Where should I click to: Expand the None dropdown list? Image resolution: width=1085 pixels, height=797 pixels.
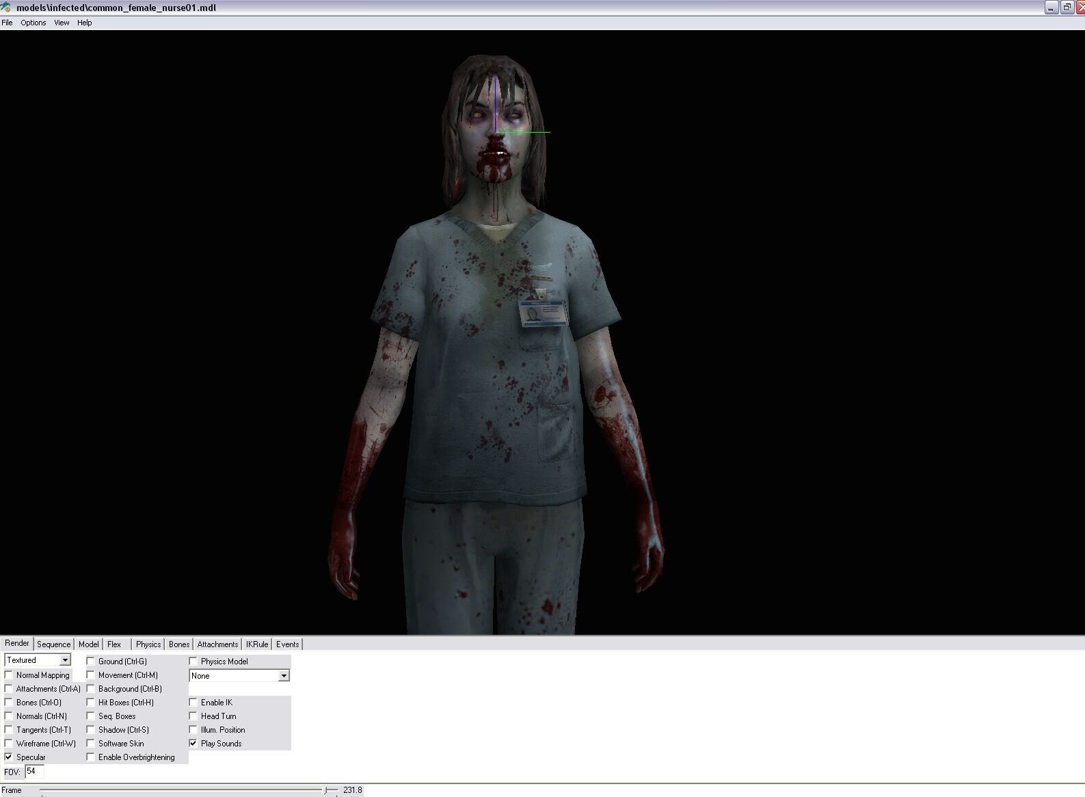284,676
